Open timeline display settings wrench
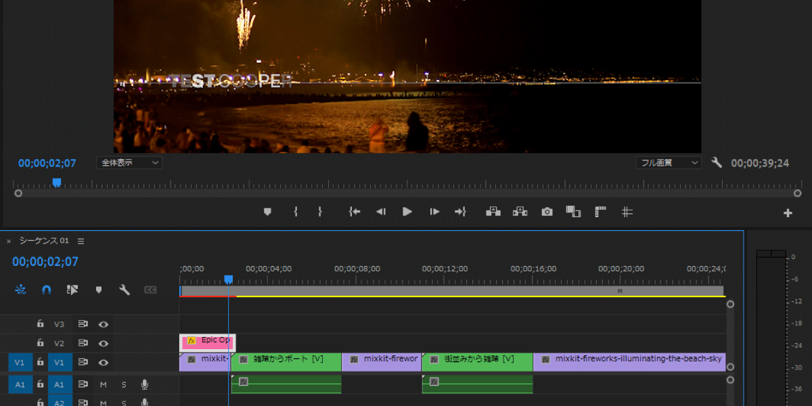Viewport: 812px width, 406px height. point(125,290)
